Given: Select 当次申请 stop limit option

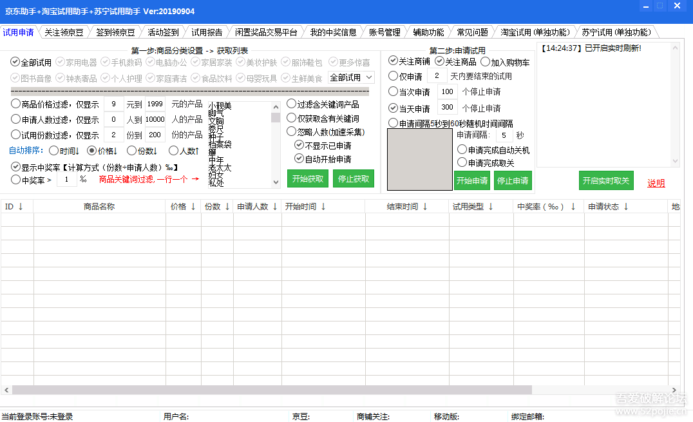Looking at the screenshot, I should click(409, 91).
